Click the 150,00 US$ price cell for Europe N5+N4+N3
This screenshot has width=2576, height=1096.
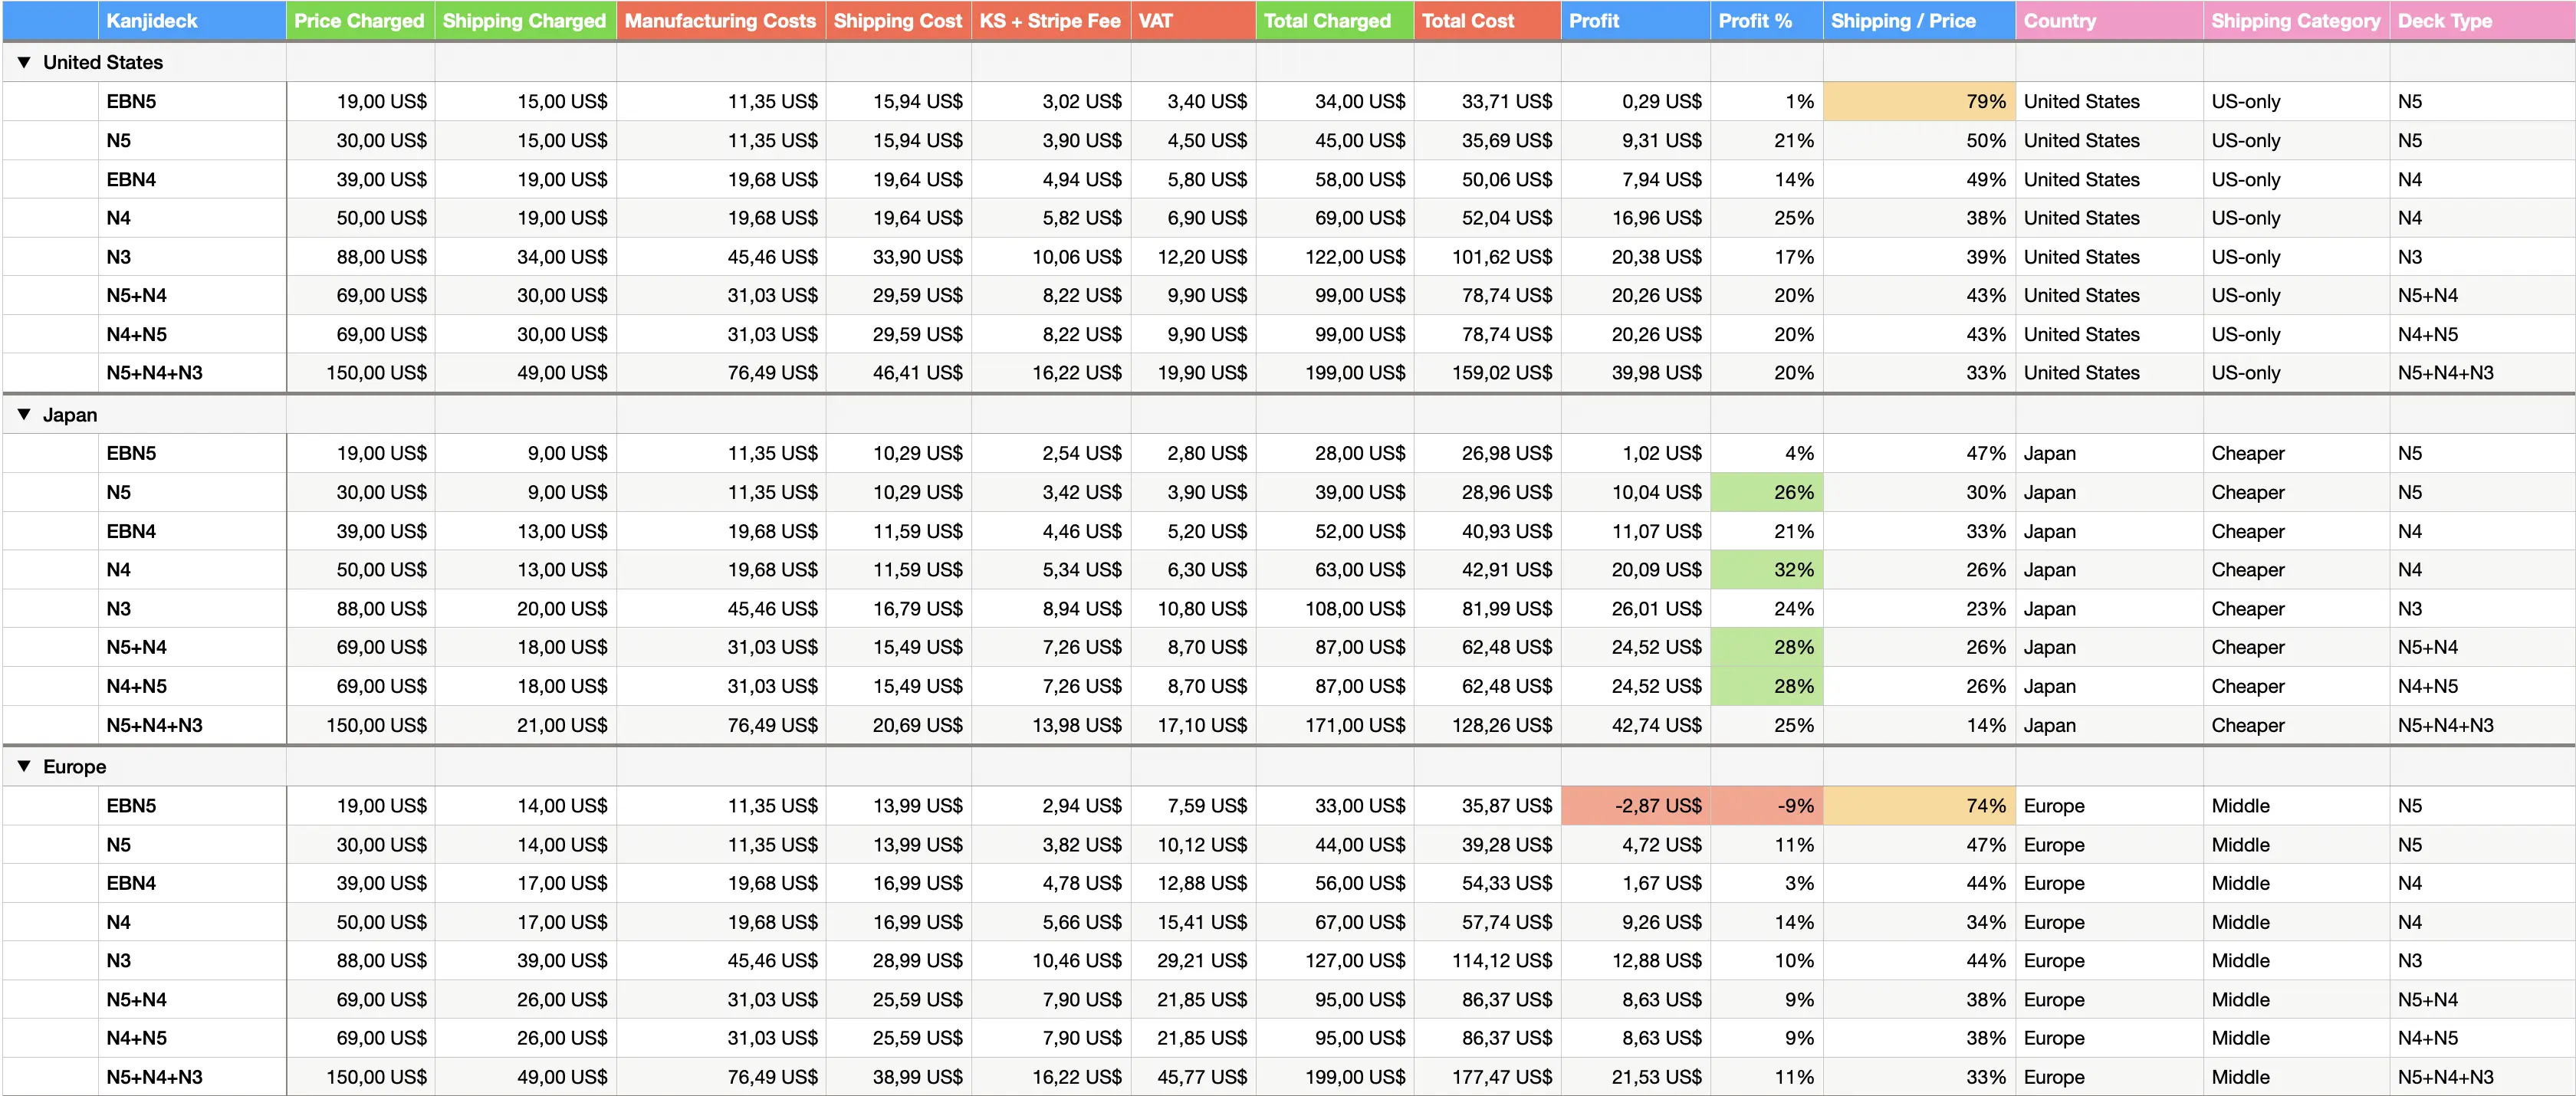pos(360,1077)
